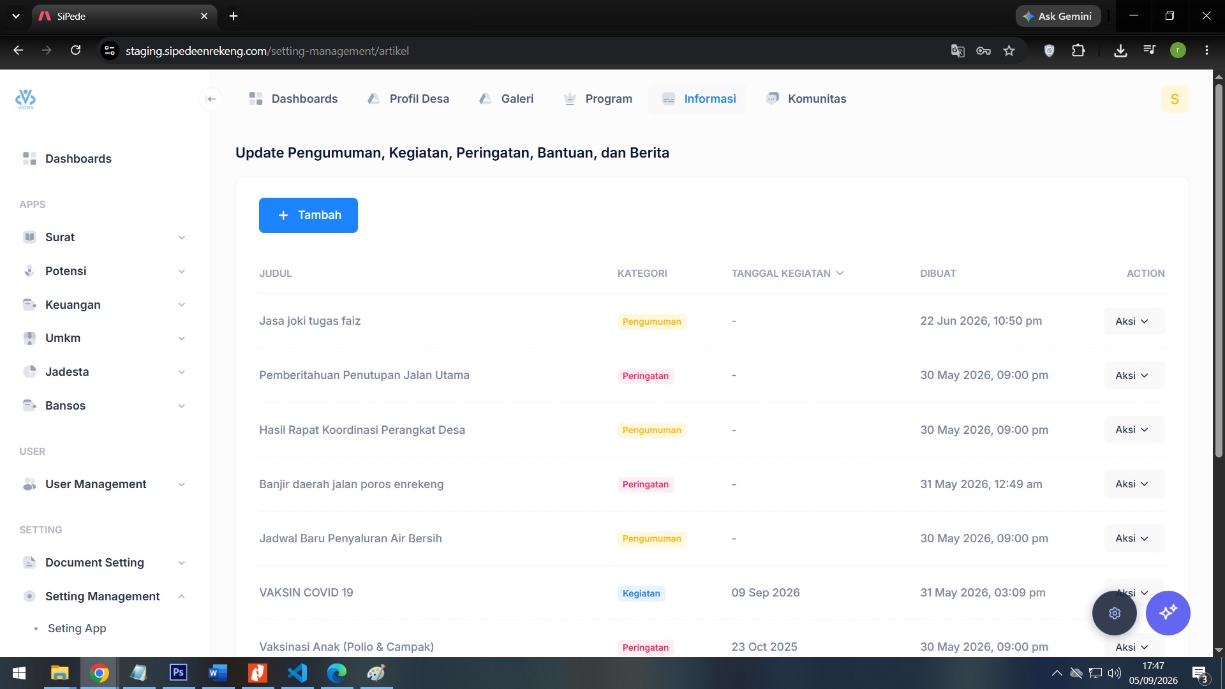This screenshot has width=1225, height=689.
Task: Click the S user avatar
Action: 1175,99
